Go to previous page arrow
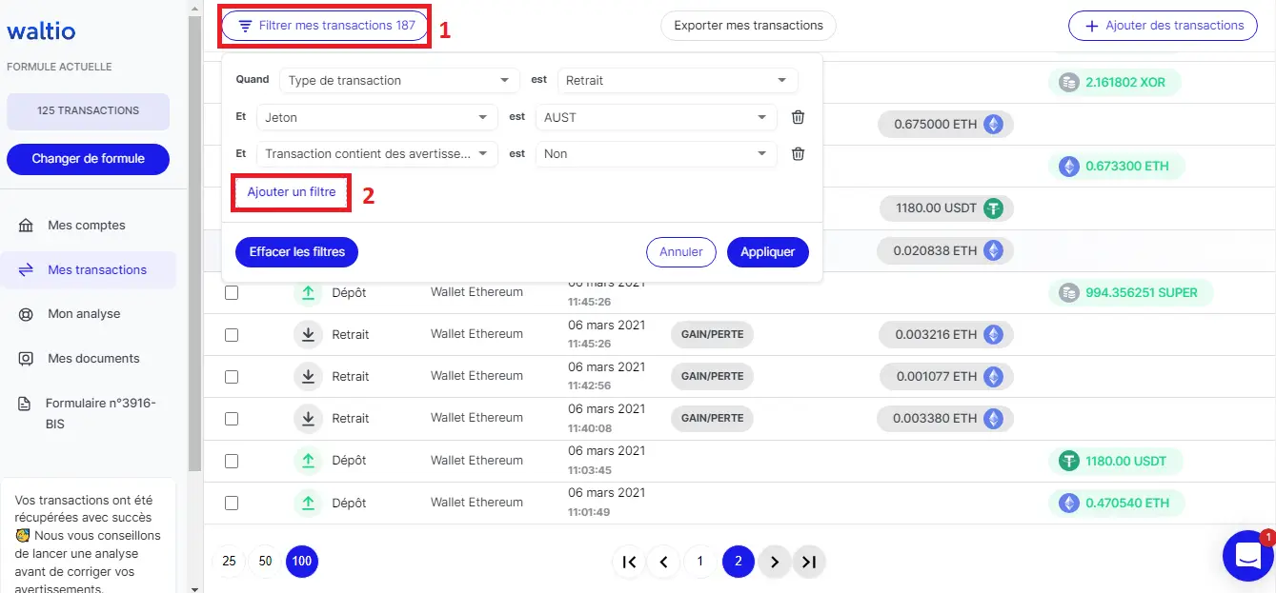Screen dimensions: 1276x593 tap(663, 562)
